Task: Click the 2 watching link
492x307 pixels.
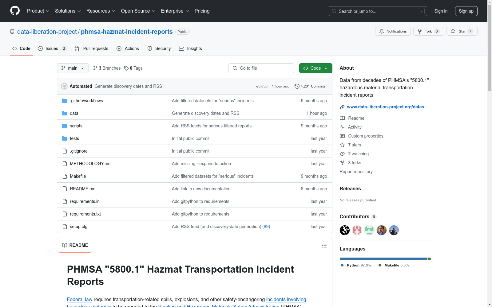Action: [354, 154]
